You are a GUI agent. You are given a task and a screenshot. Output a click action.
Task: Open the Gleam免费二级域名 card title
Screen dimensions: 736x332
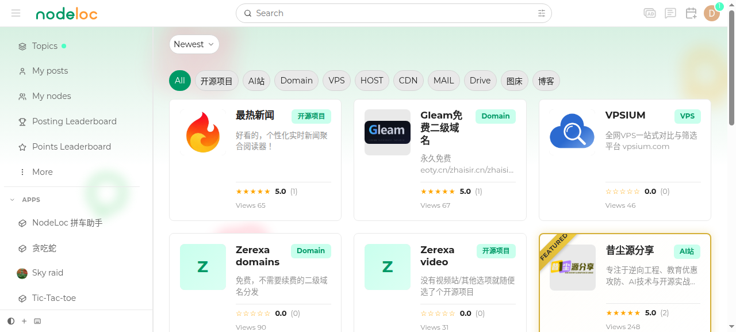(x=441, y=128)
